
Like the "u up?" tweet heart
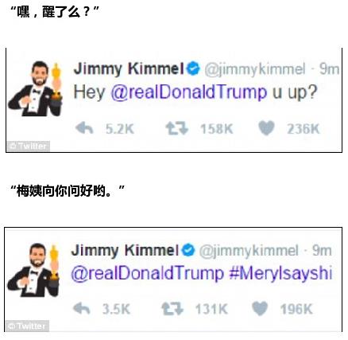pyautogui.click(x=266, y=128)
